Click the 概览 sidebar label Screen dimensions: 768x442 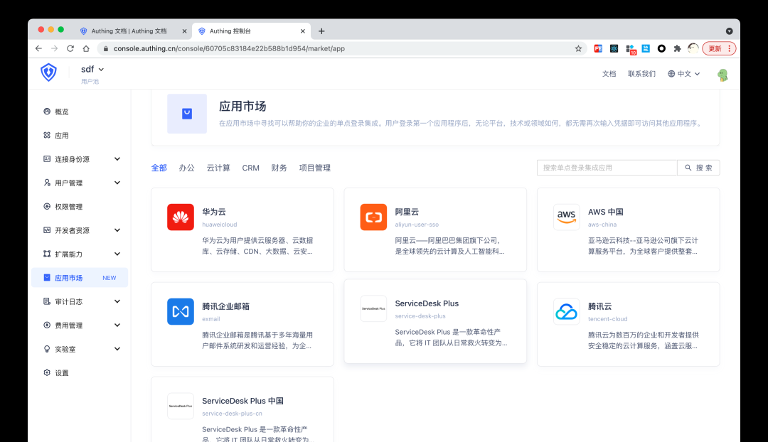(62, 112)
